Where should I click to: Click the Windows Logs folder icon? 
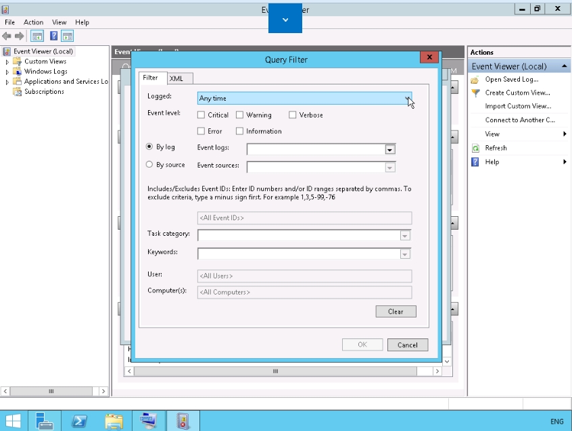pyautogui.click(x=17, y=72)
